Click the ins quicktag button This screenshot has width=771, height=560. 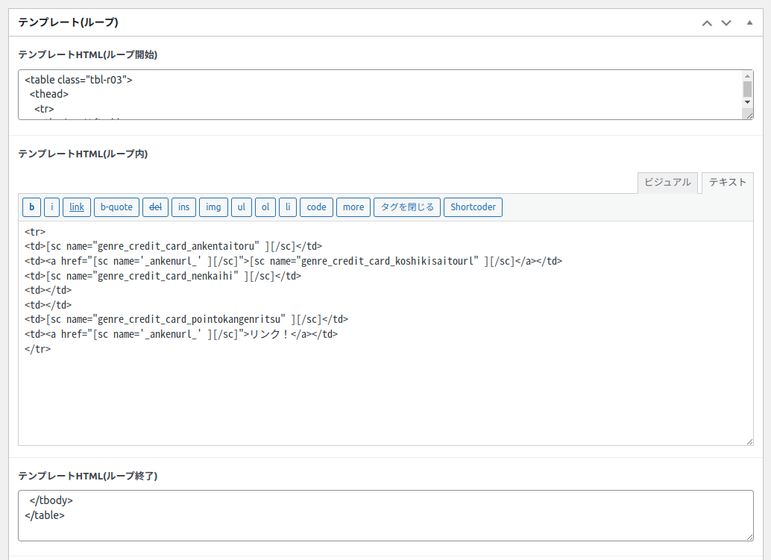(x=183, y=207)
